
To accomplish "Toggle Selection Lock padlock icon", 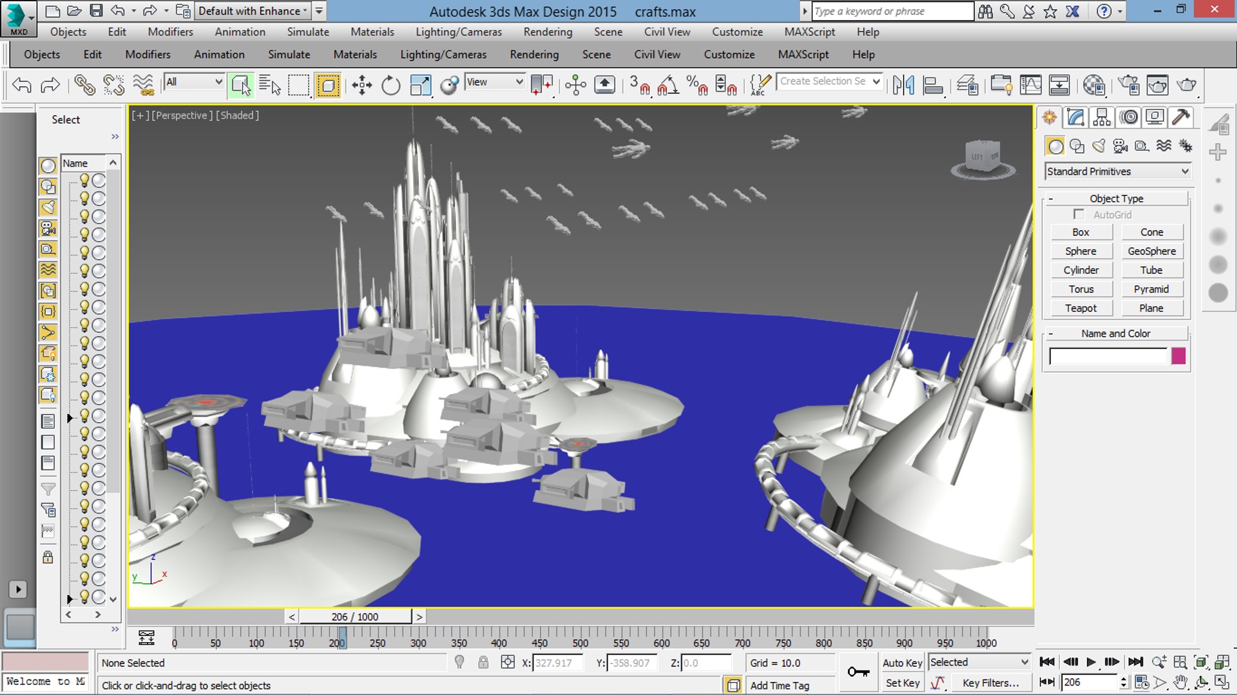I will (483, 662).
